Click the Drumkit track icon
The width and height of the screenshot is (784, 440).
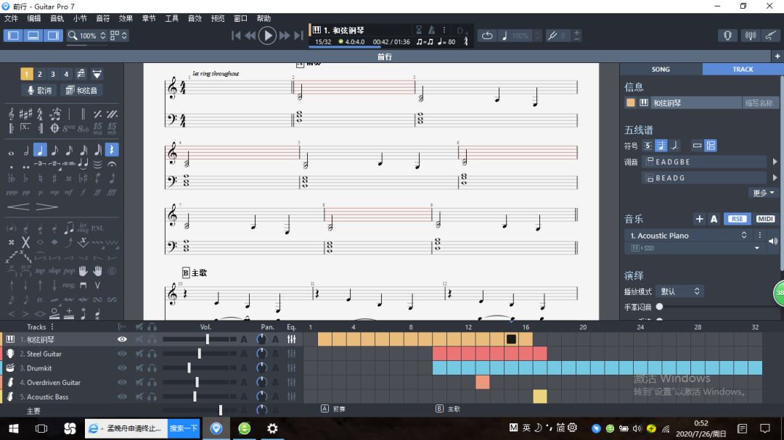[x=11, y=368]
